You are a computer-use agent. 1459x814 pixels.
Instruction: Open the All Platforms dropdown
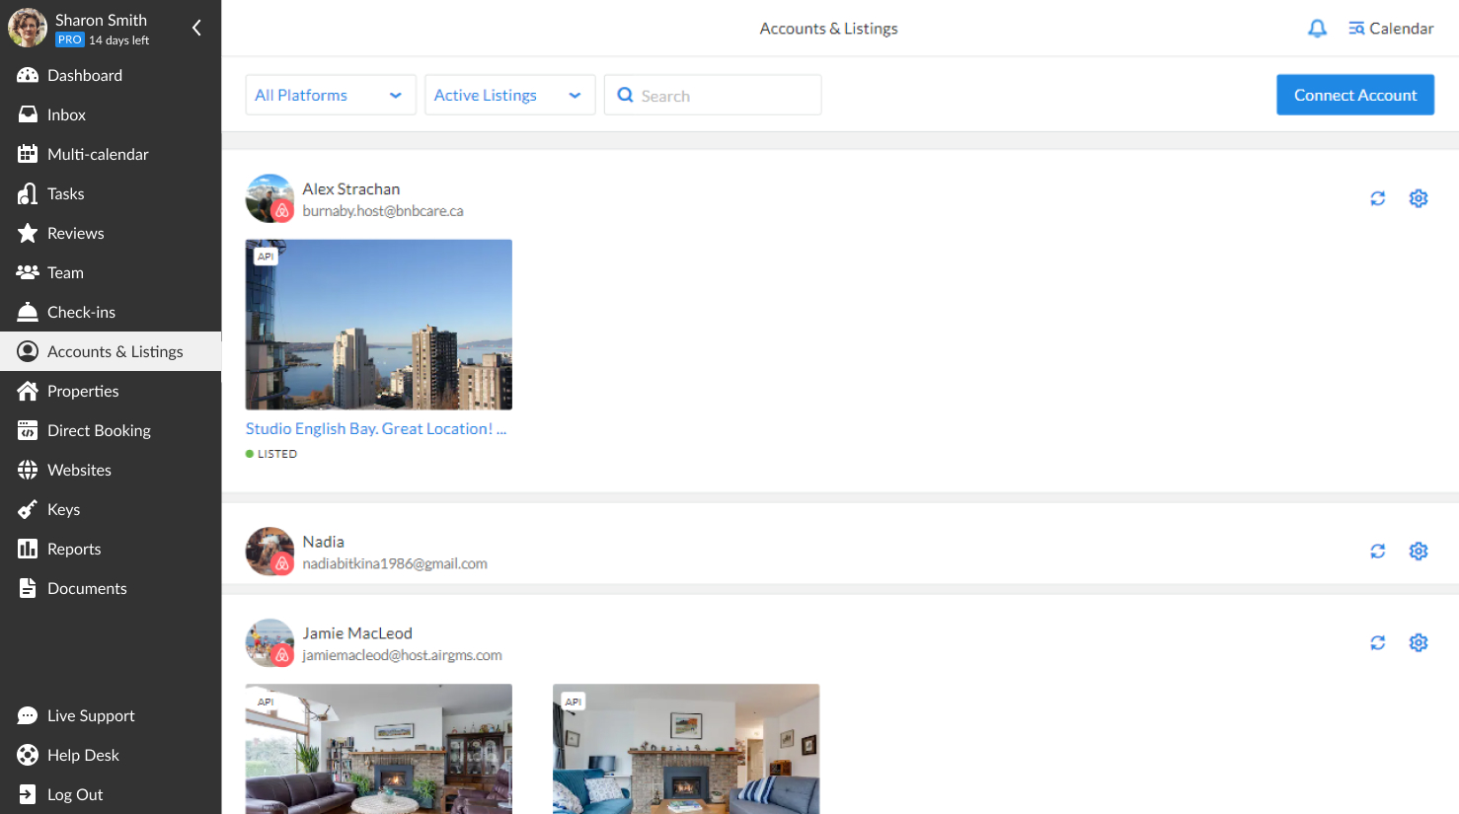coord(331,95)
